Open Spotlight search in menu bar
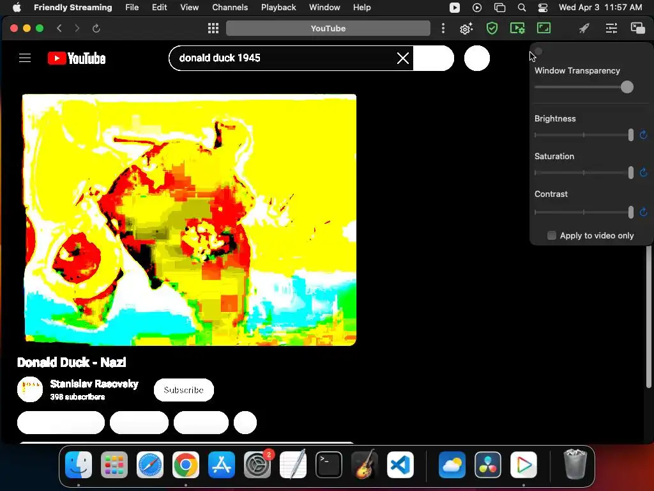Viewport: 654px width, 491px height. click(x=521, y=8)
